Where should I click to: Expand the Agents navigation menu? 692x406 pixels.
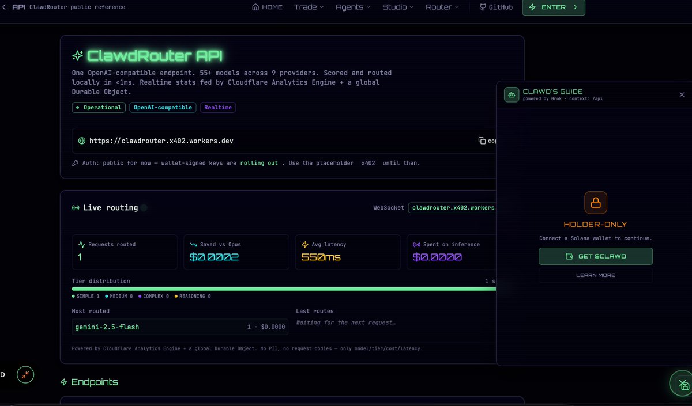point(354,7)
